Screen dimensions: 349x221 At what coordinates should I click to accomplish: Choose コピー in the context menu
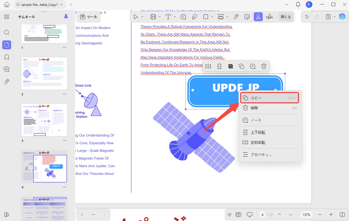point(270,98)
